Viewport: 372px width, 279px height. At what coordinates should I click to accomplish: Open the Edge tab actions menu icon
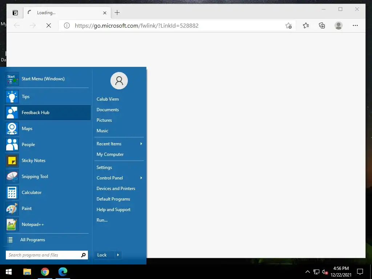(15, 13)
